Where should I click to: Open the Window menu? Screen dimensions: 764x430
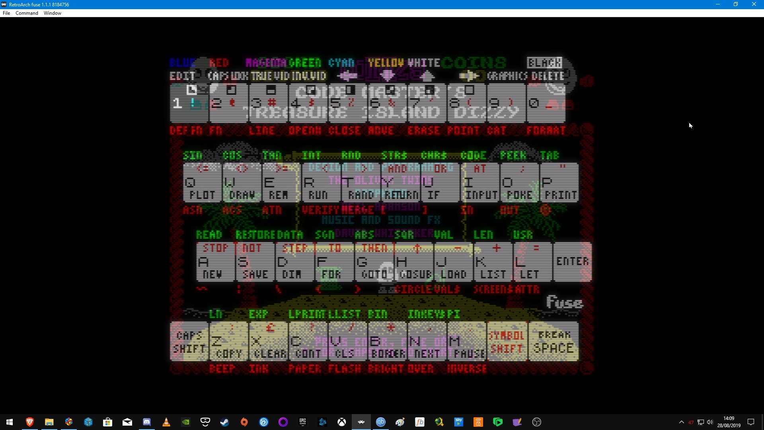click(52, 13)
